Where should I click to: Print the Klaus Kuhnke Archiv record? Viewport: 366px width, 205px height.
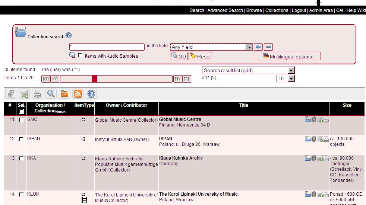coord(326,158)
